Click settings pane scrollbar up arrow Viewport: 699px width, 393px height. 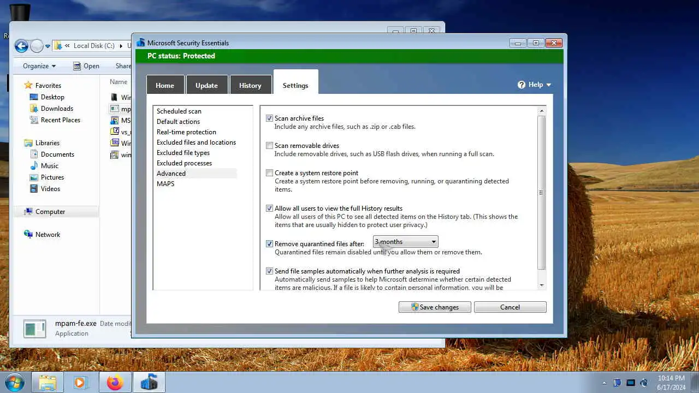pyautogui.click(x=542, y=111)
